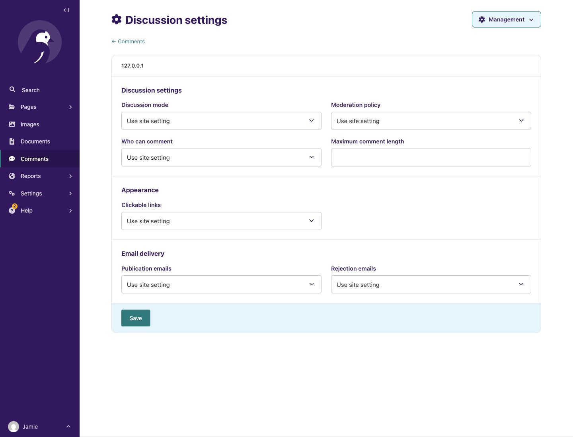Click the Who can comment label
The image size is (573, 437).
(147, 141)
